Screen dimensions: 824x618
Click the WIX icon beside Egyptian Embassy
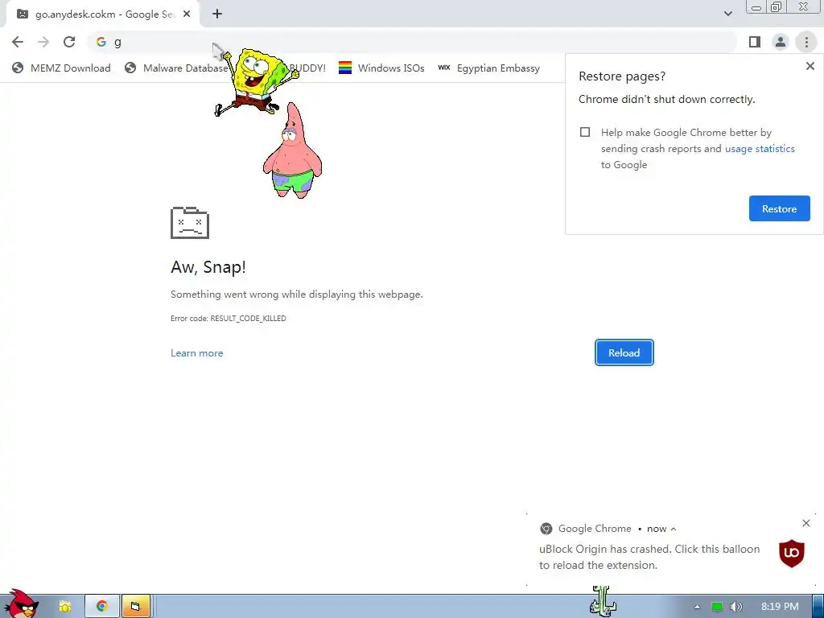click(x=444, y=68)
